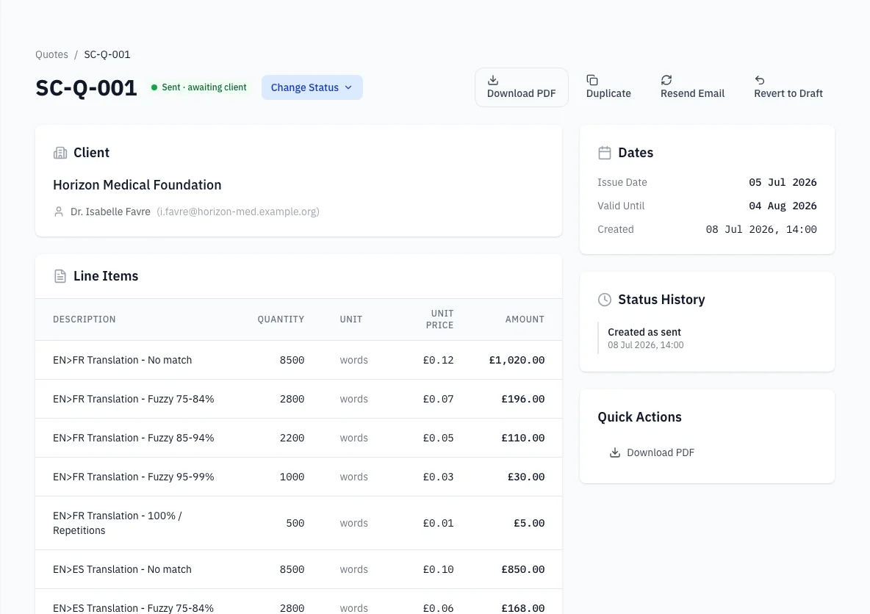The height and width of the screenshot is (614, 870).
Task: Click the large SC-Q-001 page title
Action: pyautogui.click(x=86, y=87)
